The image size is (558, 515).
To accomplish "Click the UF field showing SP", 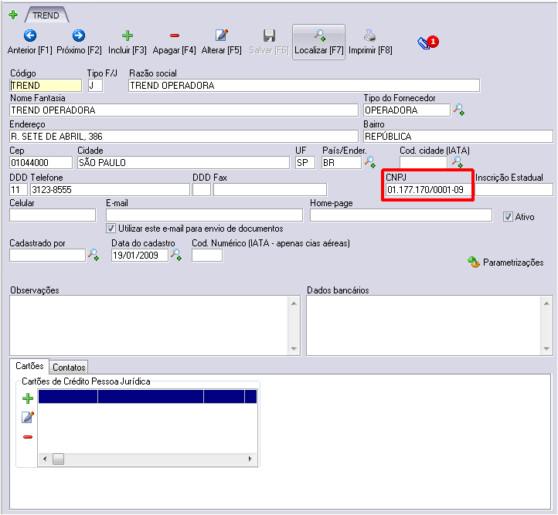I will click(x=305, y=163).
